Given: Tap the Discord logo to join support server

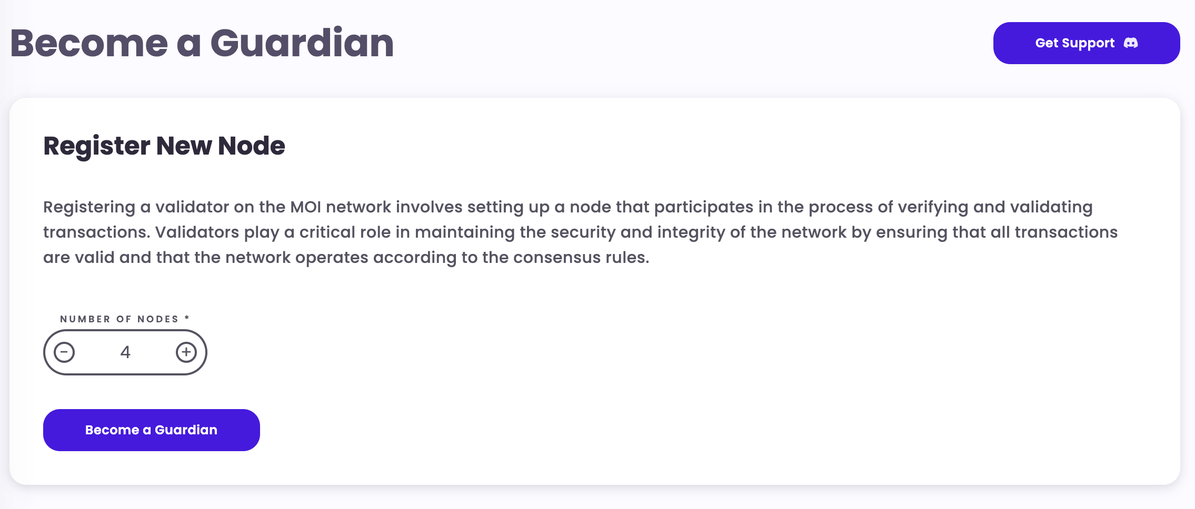Looking at the screenshot, I should 1131,43.
